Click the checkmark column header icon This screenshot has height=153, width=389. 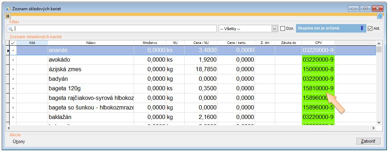[13, 43]
